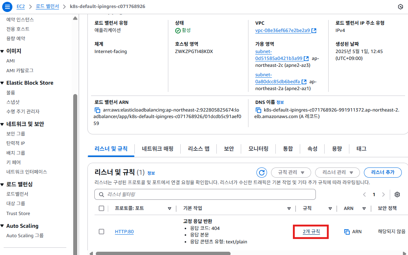This screenshot has width=408, height=255.
Task: Switch to the 리스너 및 규칙 tab
Action: click(111, 149)
